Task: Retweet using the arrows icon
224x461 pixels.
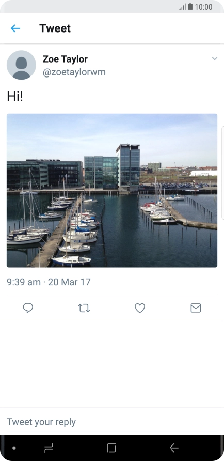Action: click(84, 308)
